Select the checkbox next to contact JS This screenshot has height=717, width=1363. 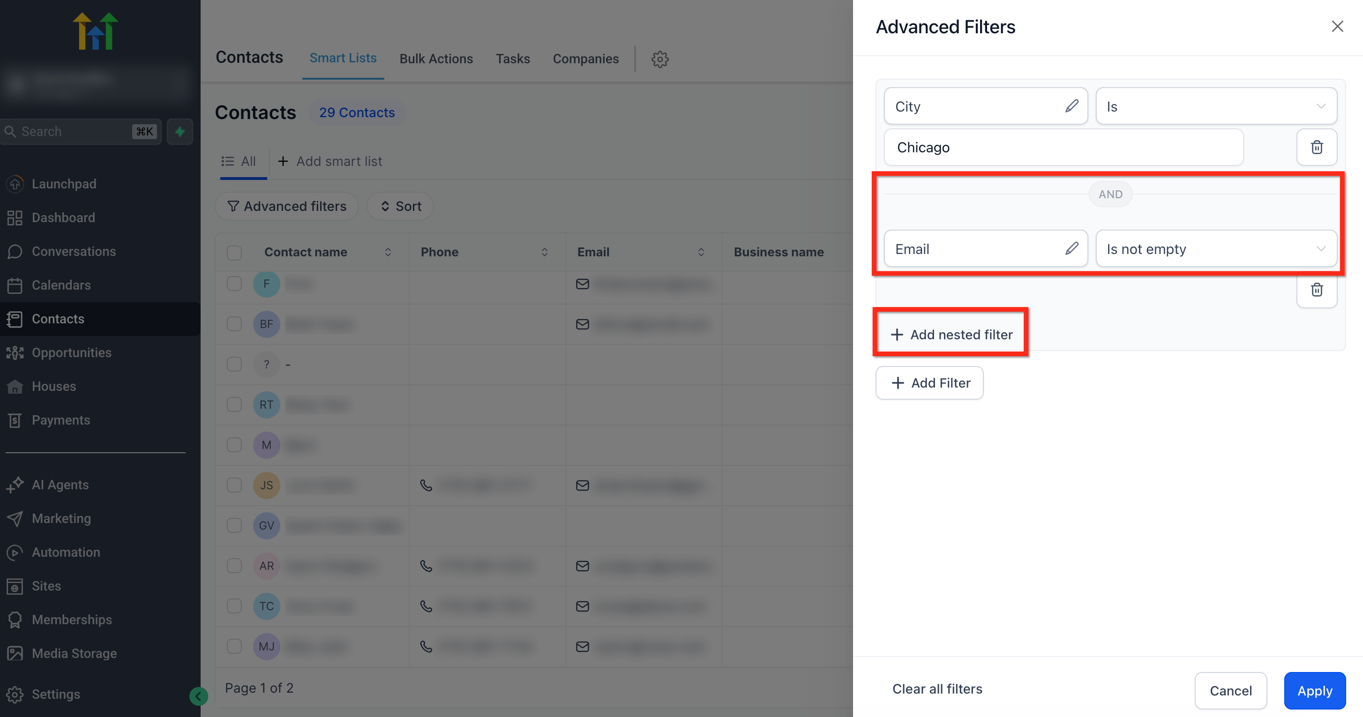pyautogui.click(x=234, y=485)
